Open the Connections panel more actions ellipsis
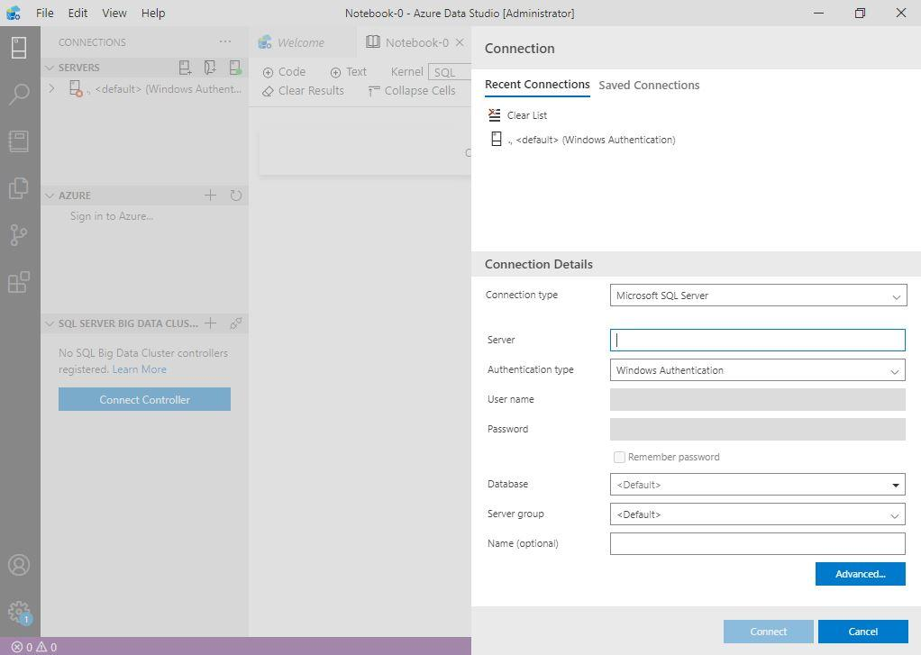921x655 pixels. click(225, 41)
